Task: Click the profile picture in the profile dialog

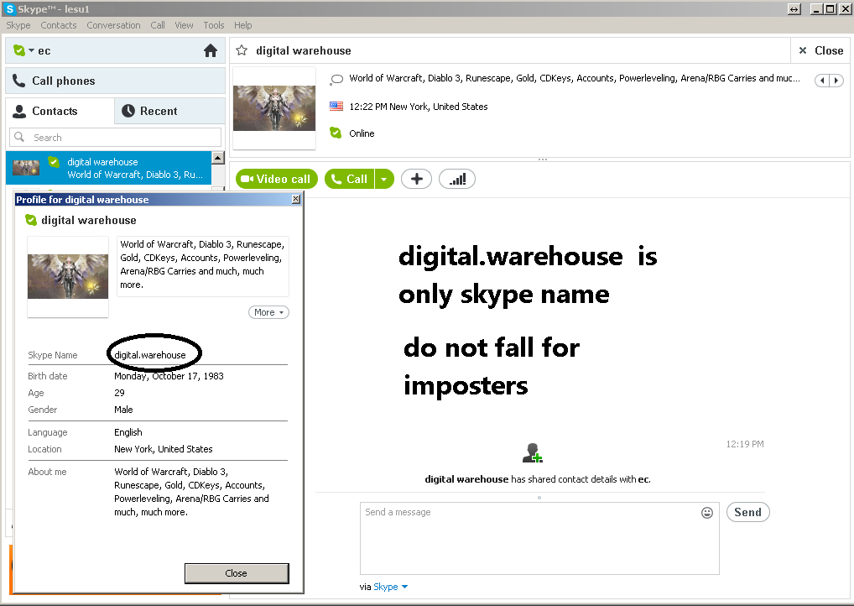Action: click(x=68, y=276)
